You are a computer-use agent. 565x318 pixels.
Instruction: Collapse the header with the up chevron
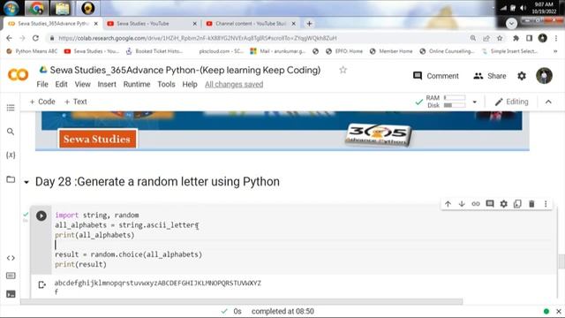click(x=548, y=102)
